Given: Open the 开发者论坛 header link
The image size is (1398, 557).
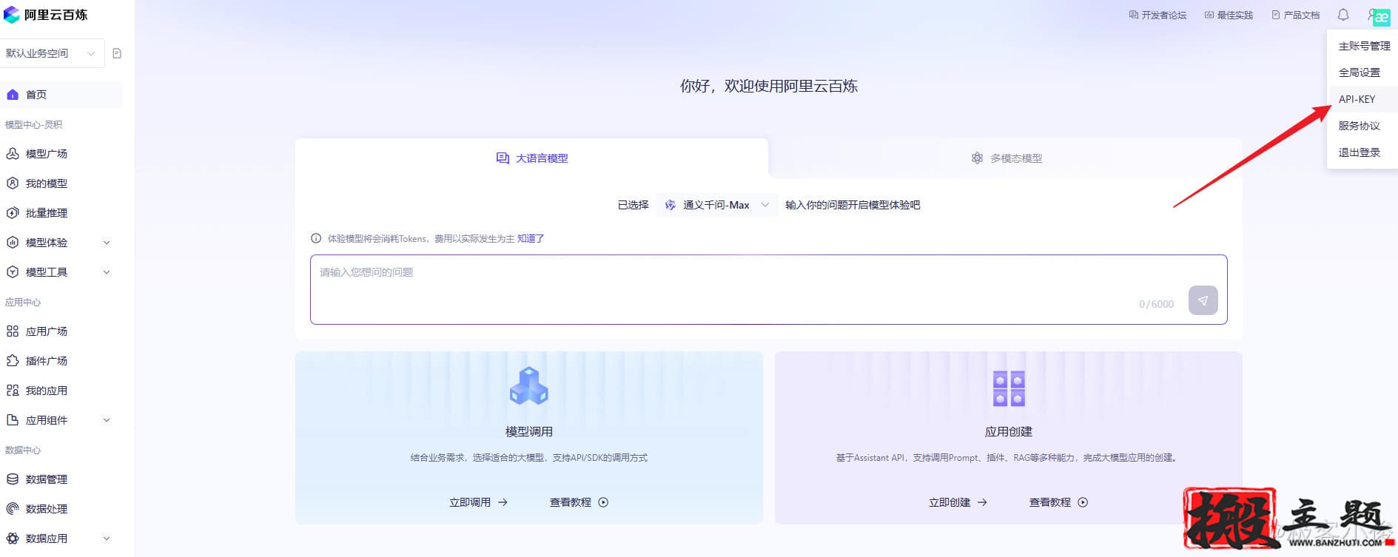Looking at the screenshot, I should point(1157,15).
